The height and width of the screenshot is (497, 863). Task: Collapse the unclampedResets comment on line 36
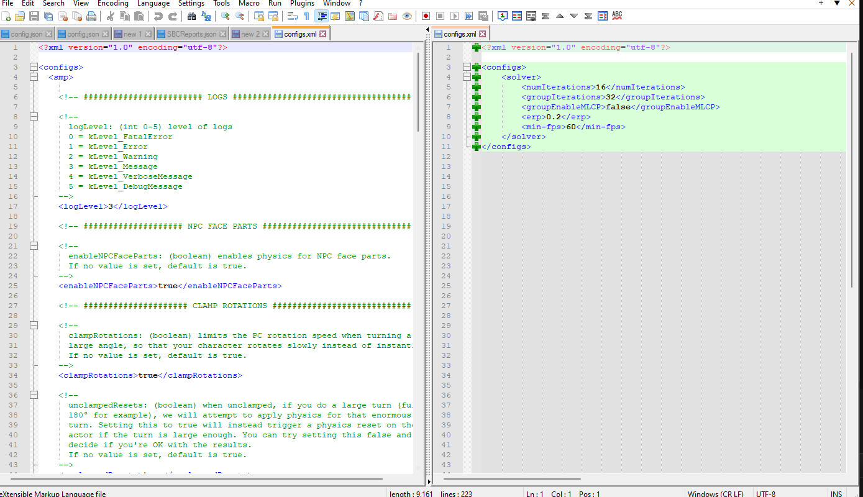tap(34, 395)
